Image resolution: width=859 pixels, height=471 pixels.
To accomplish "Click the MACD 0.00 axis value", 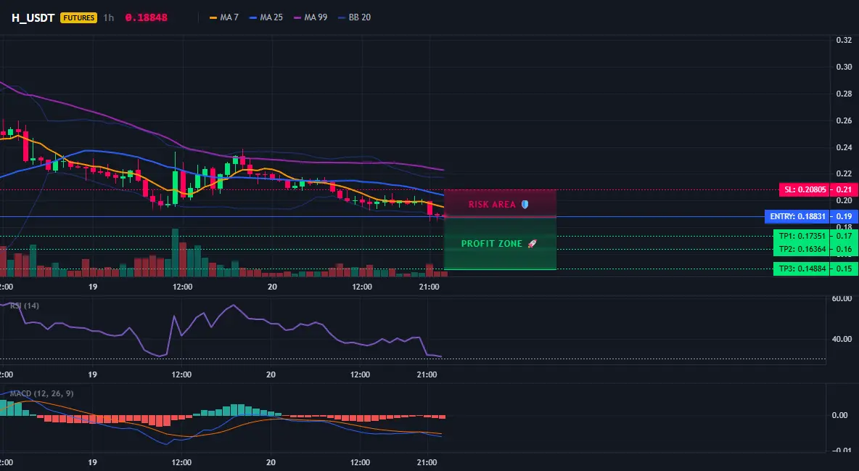I will [x=840, y=415].
